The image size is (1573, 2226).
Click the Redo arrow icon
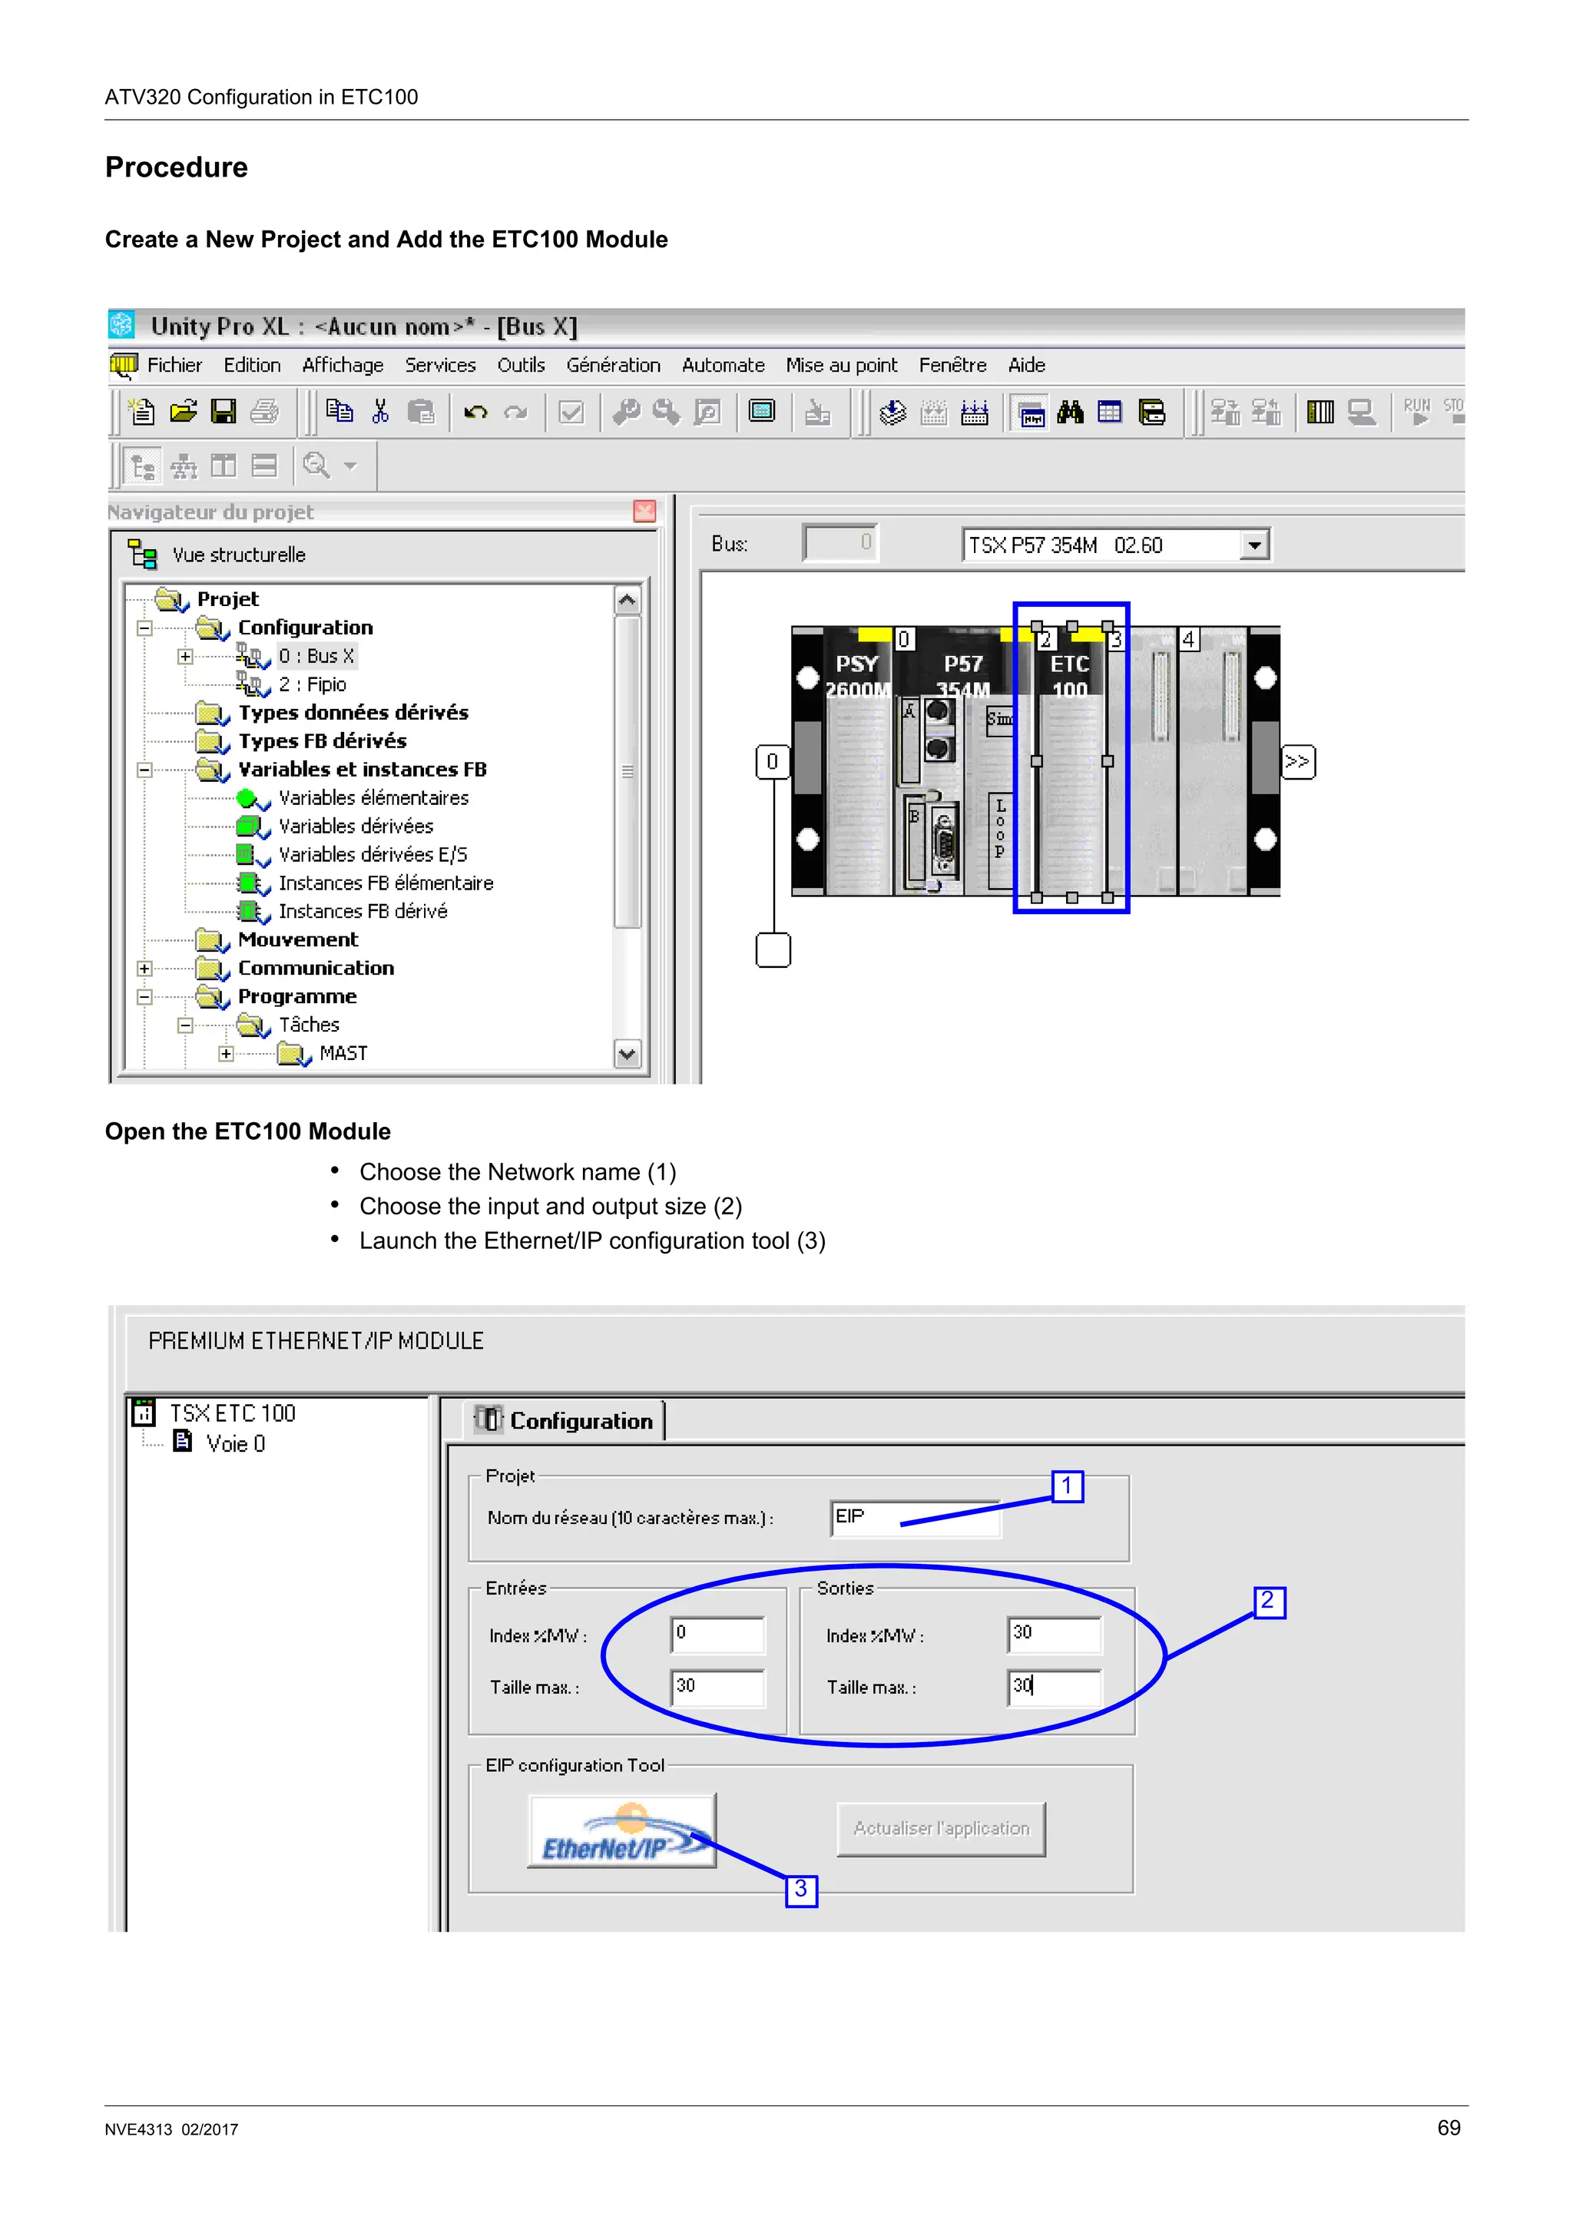[x=515, y=413]
